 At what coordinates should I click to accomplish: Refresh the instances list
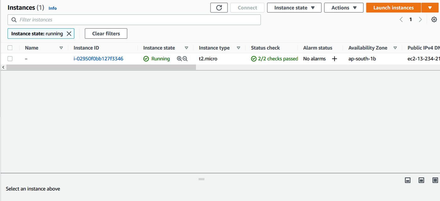coord(219,8)
